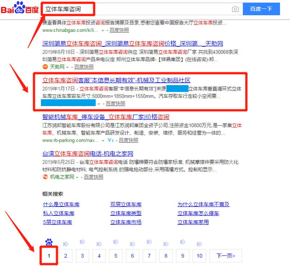Open 百度快照 for chinabgao.com result

(119, 30)
